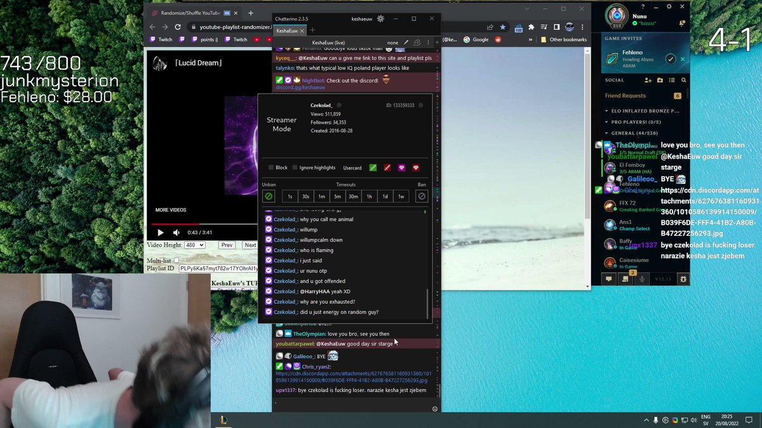This screenshot has width=762, height=428.
Task: Click the green sword mod icon
Action: (x=373, y=167)
